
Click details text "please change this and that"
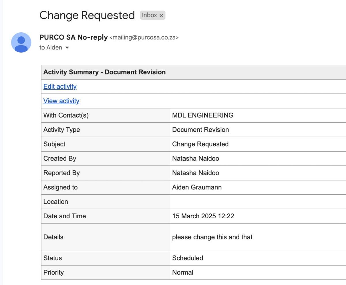[212, 237]
